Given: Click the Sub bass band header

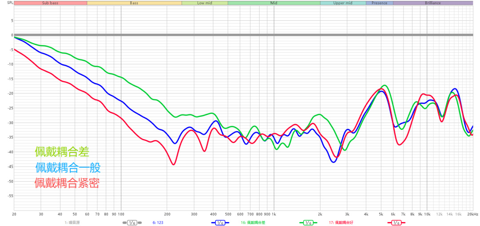Looking at the screenshot, I should click(x=51, y=3).
